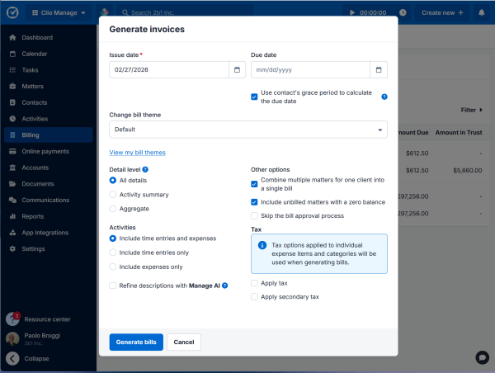Click the Reports chart icon
The height and width of the screenshot is (373, 495).
[x=12, y=216]
